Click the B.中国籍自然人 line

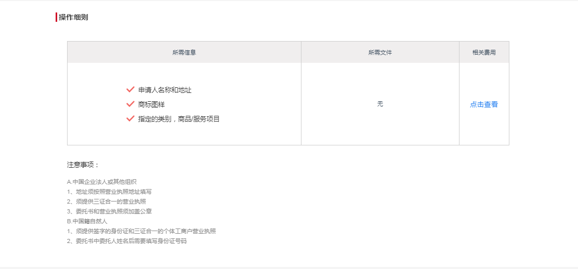click(x=87, y=221)
